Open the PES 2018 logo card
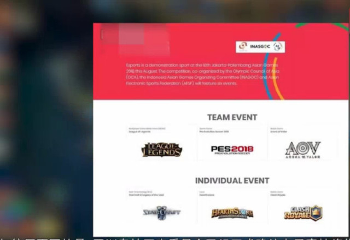The image size is (350, 240). coord(232,150)
